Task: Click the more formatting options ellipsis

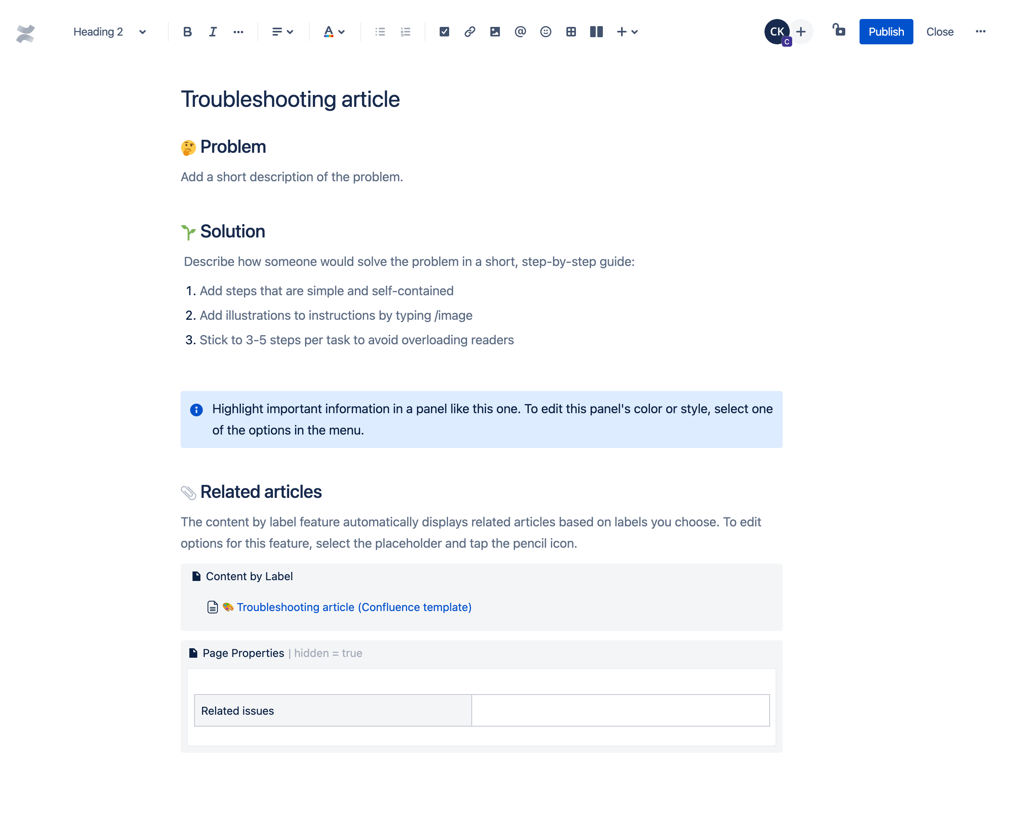Action: coord(237,32)
